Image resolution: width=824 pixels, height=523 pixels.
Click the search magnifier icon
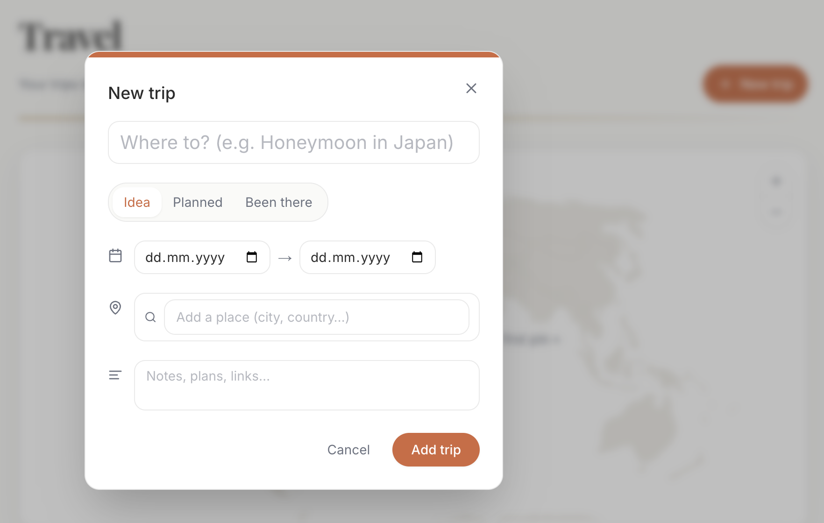tap(150, 317)
